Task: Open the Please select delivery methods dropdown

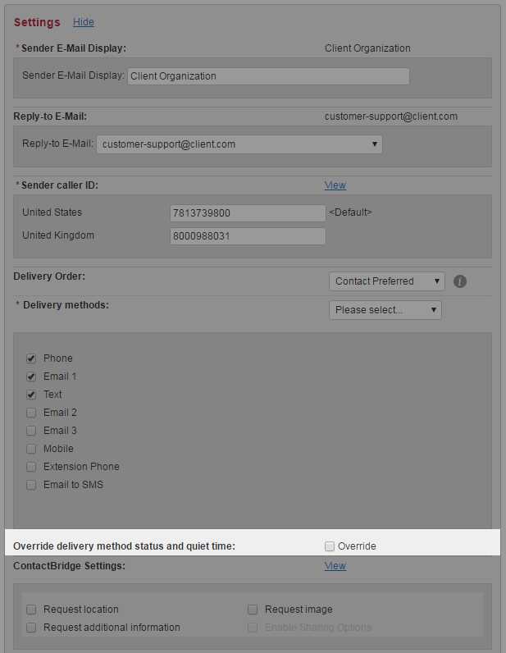Action: click(385, 310)
